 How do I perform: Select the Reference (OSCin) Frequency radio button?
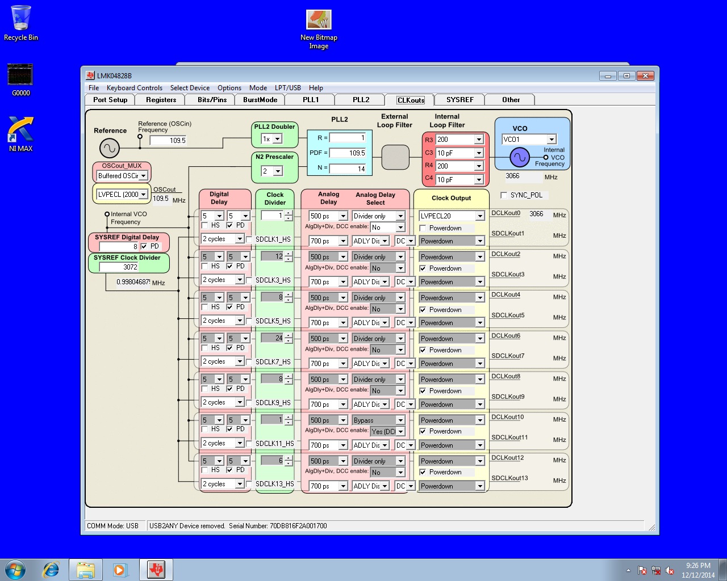[140, 136]
